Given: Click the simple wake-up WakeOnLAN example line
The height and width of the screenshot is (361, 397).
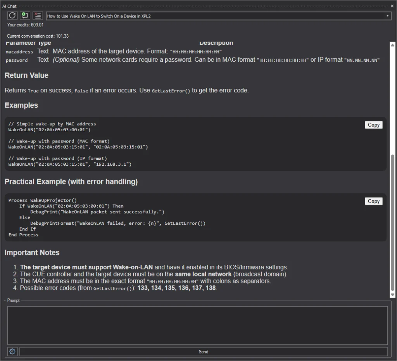Looking at the screenshot, I should coord(49,130).
